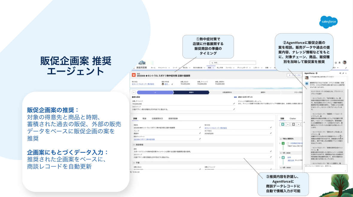Open the notifications bell
This screenshot has height=197, width=353.
point(340,63)
